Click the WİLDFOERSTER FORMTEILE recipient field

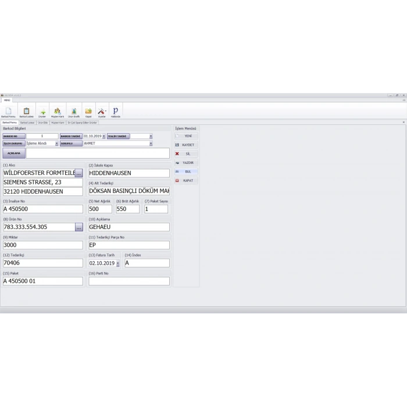click(x=39, y=173)
